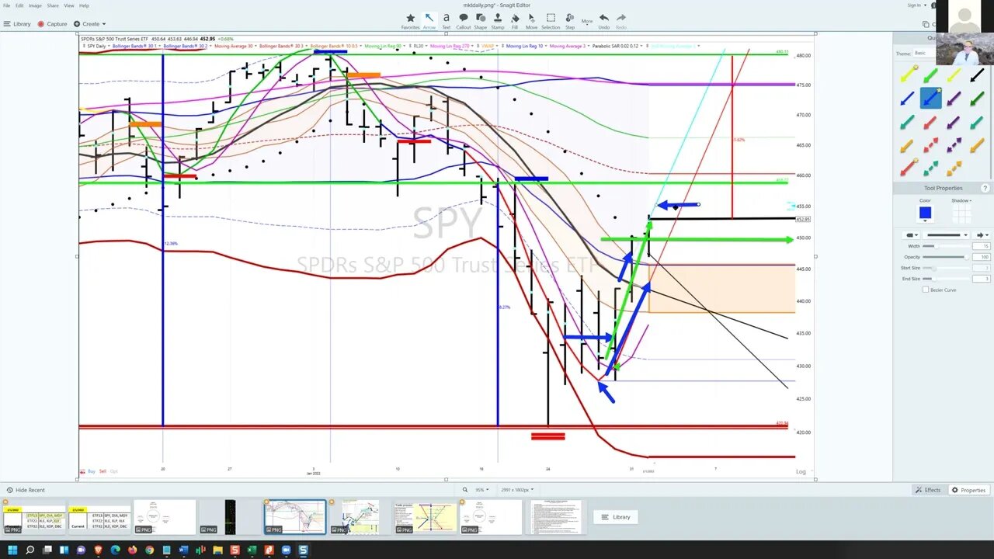Toggle Hide Recent tray

[26, 490]
